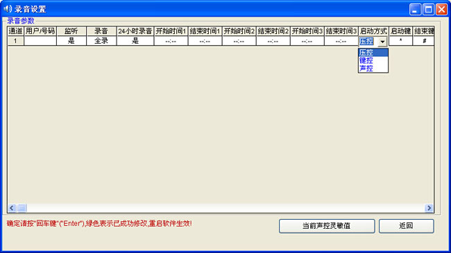451x253 pixels.
Task: Toggle the 24小时录音 cell showing 是
Action: click(x=135, y=41)
